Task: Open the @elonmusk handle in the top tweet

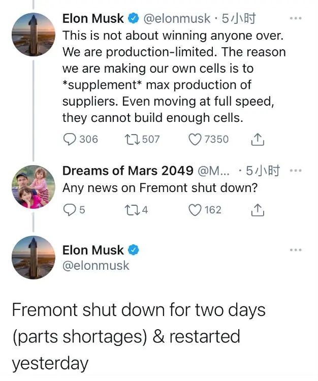Action: [x=177, y=18]
